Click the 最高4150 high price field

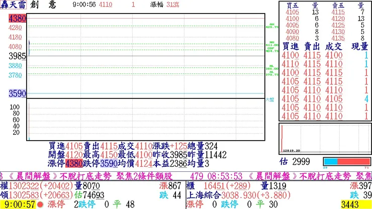point(100,155)
